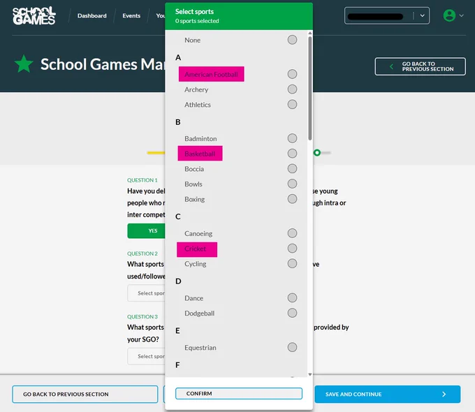
Task: Click the Bowls label
Action: click(x=193, y=184)
